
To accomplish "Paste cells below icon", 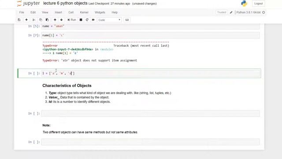I will 47,20.
